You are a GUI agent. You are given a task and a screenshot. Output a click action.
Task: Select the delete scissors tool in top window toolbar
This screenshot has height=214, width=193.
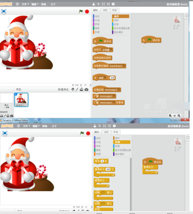tap(99, 4)
